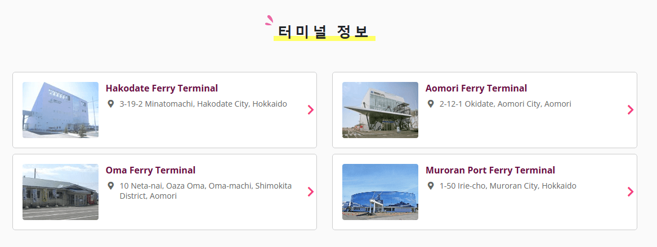Image resolution: width=657 pixels, height=247 pixels.
Task: Open Aomori Ferry Terminal via pink chevron
Action: point(631,110)
